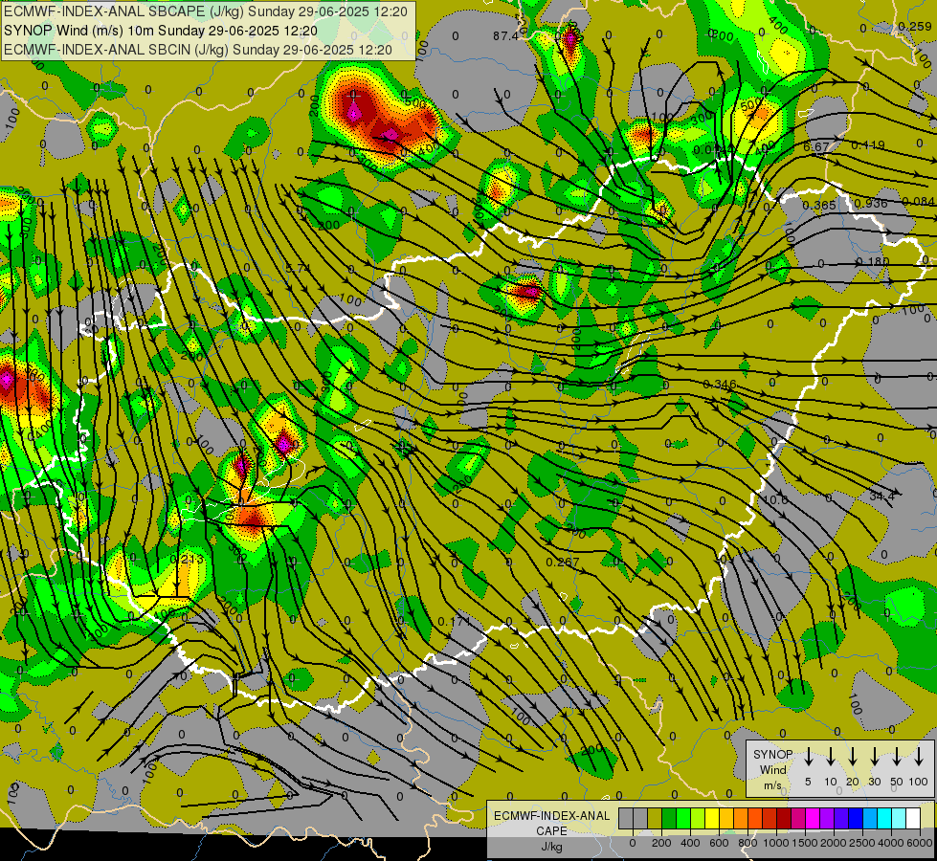This screenshot has width=937, height=861.
Task: Pick the dark red CAPE legend swatch
Action: coord(784,818)
